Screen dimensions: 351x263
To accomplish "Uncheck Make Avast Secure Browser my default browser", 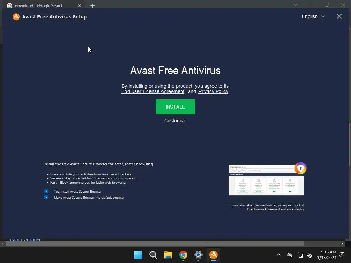I will [x=46, y=197].
